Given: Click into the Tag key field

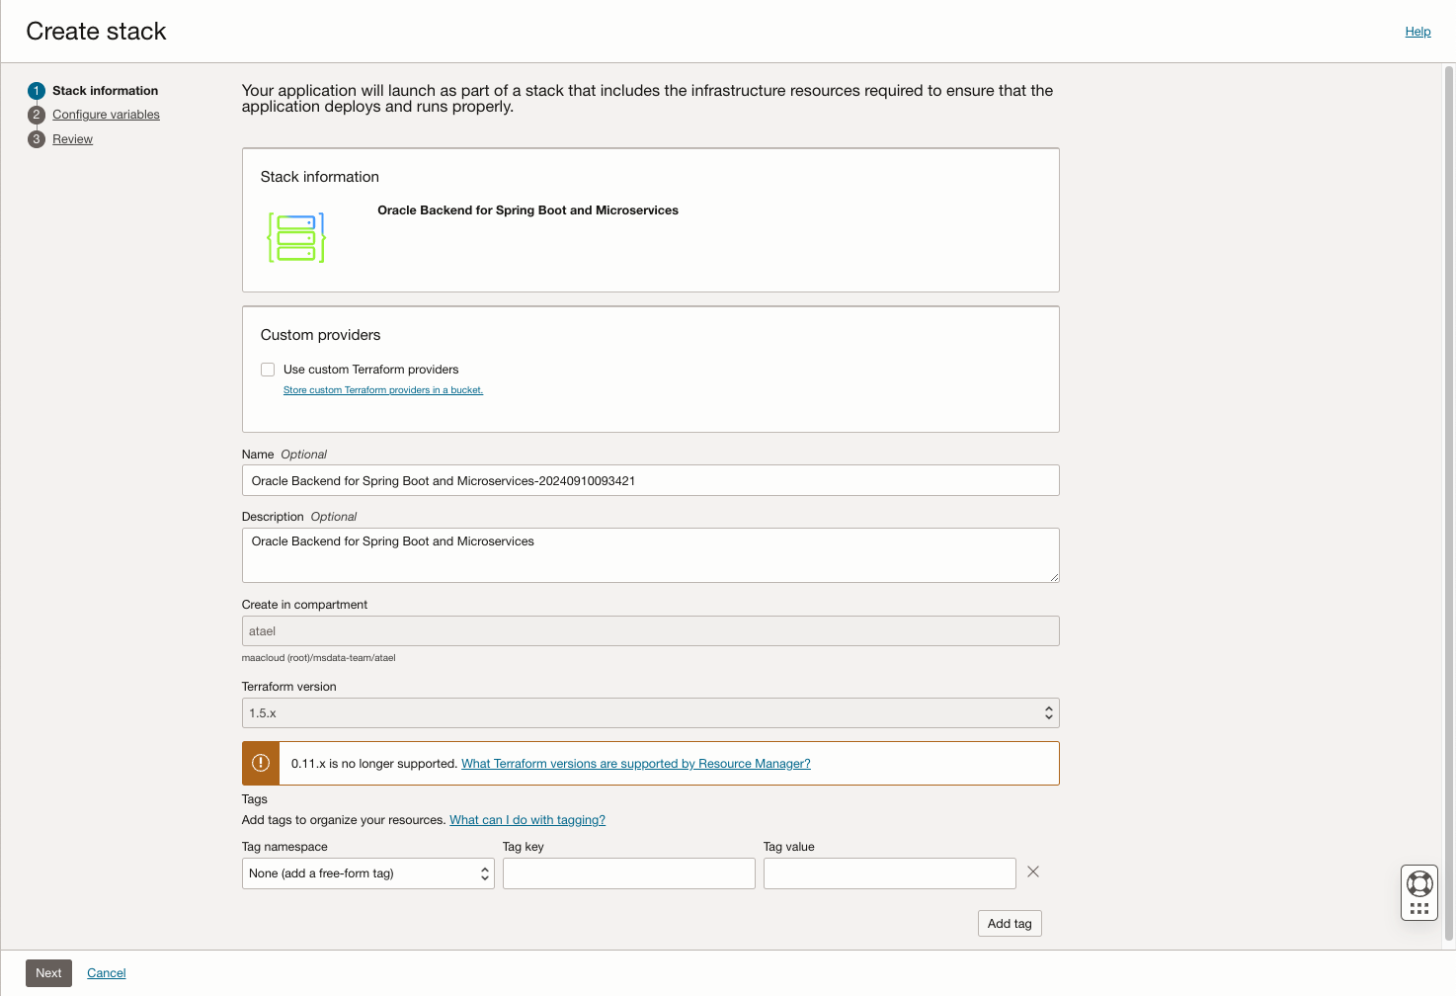Looking at the screenshot, I should [628, 873].
